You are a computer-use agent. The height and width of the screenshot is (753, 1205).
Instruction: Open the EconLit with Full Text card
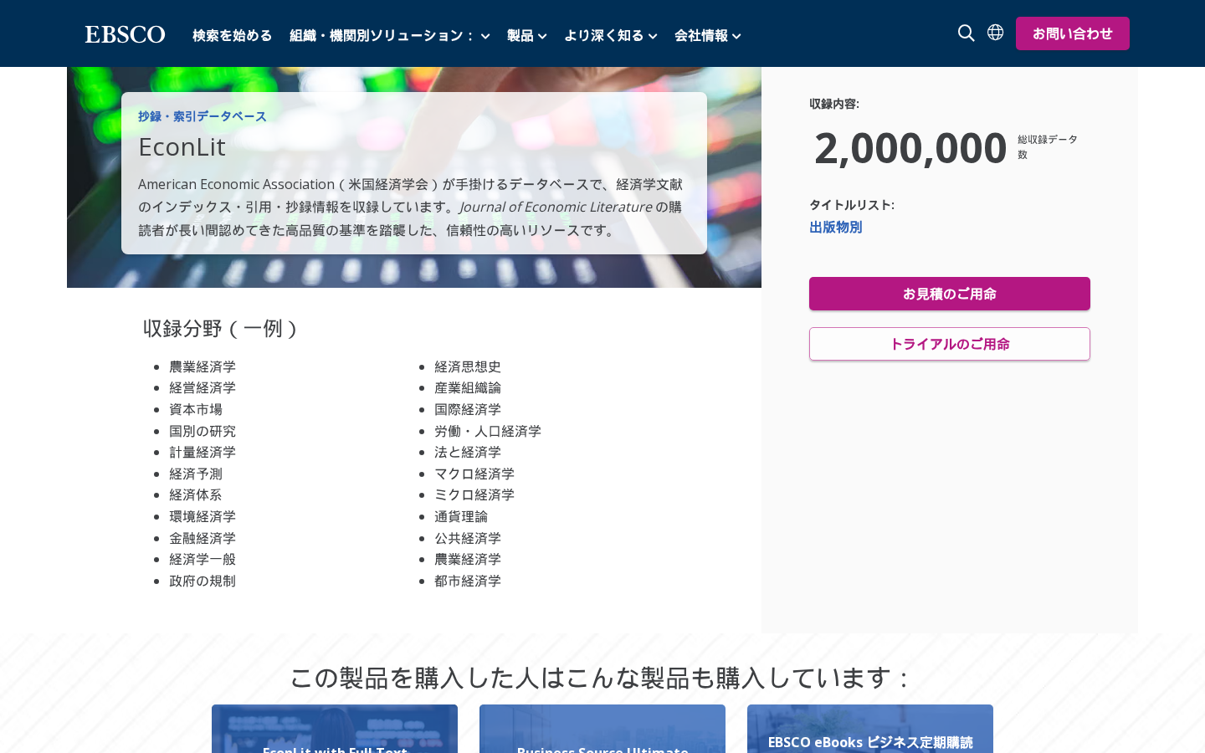tap(335, 729)
